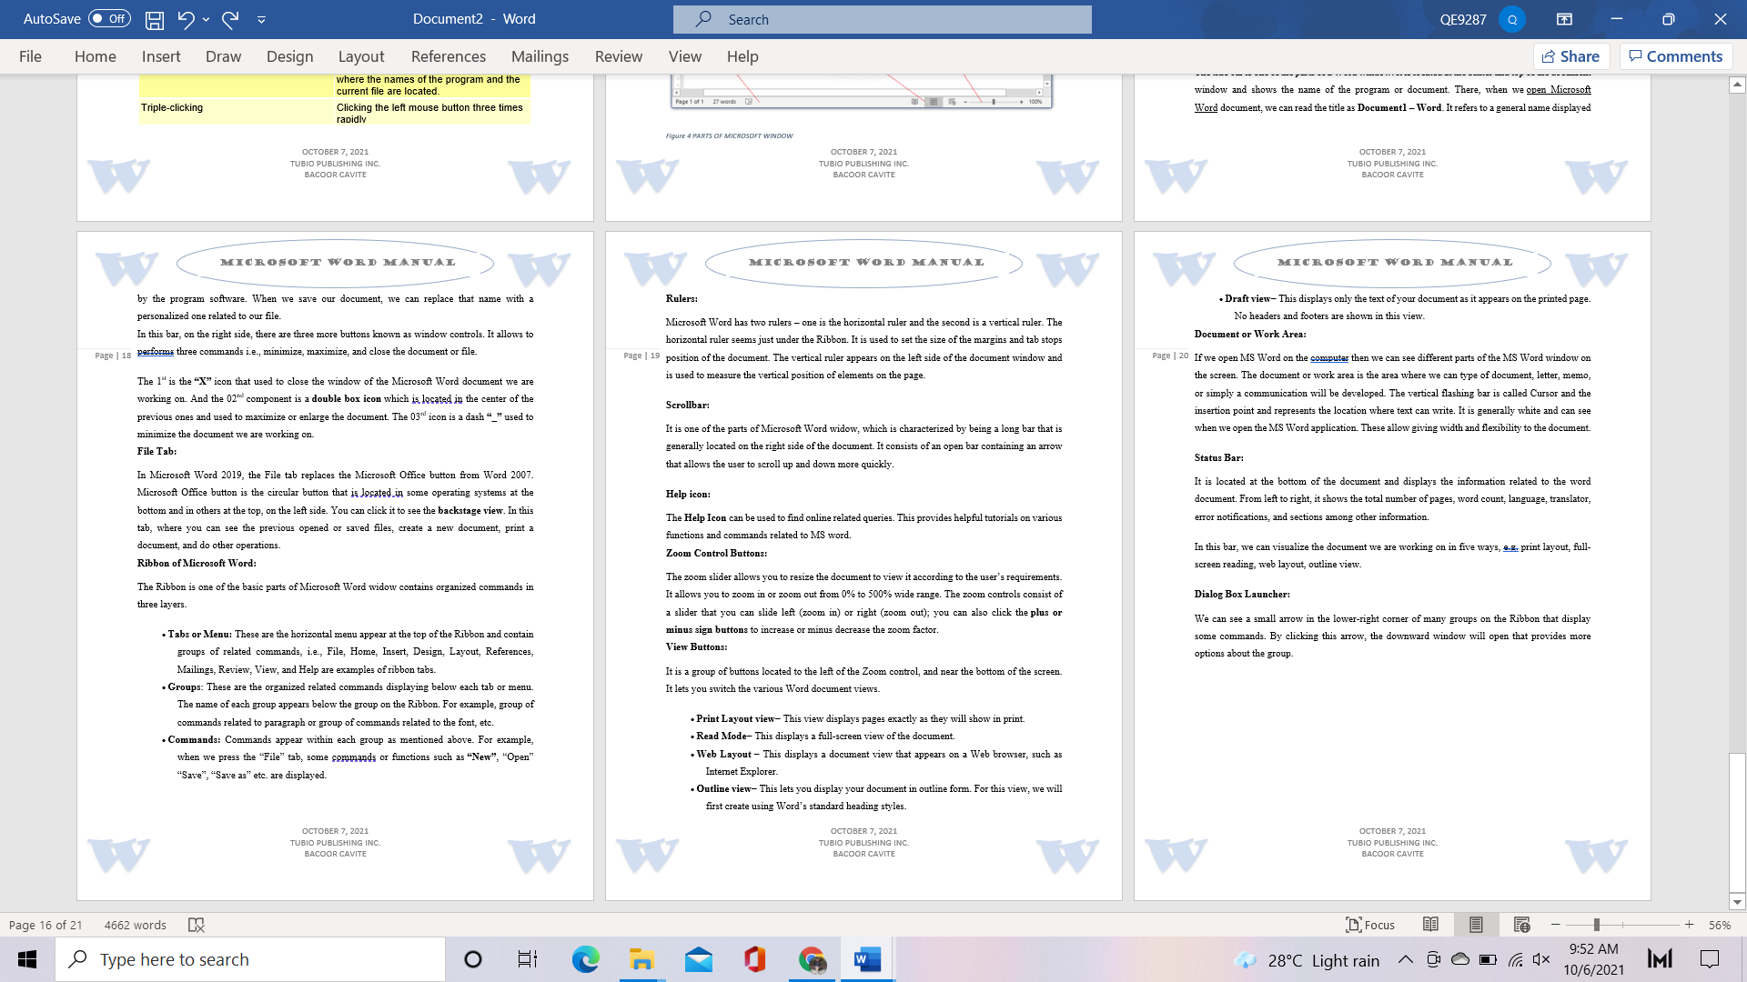
Task: Open the File tab
Action: pyautogui.click(x=30, y=56)
